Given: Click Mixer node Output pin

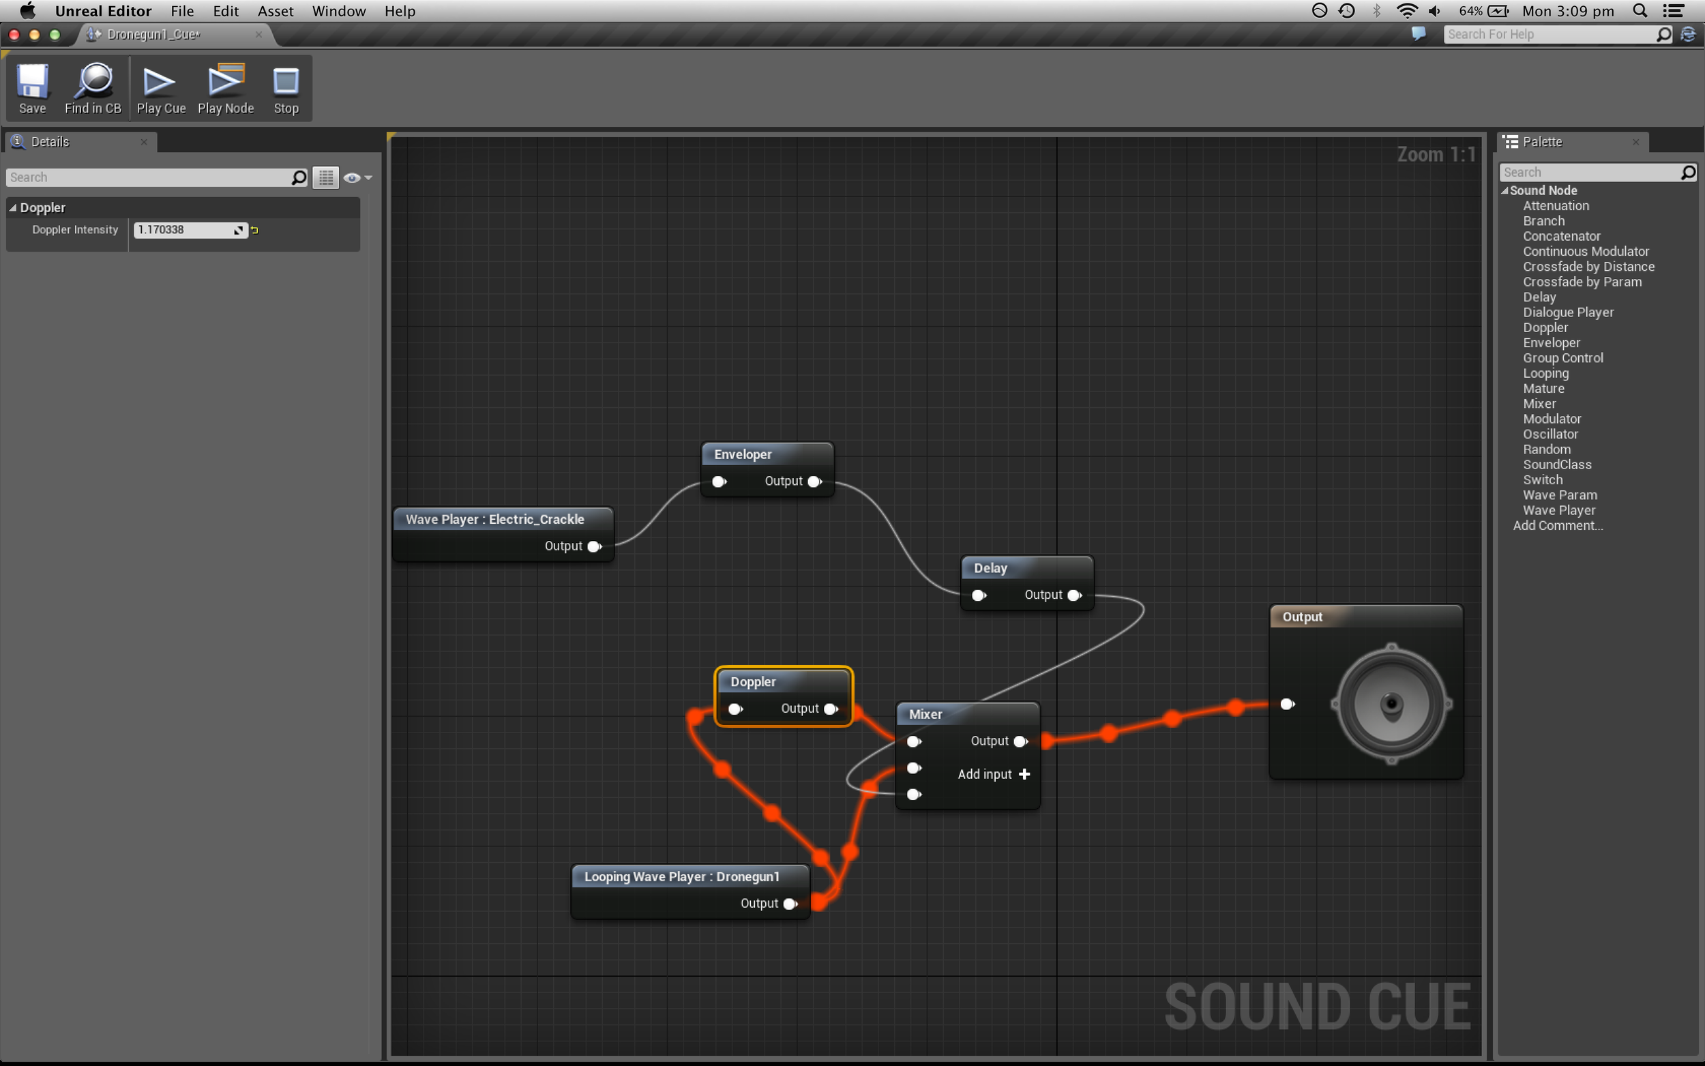Looking at the screenshot, I should click(1020, 741).
